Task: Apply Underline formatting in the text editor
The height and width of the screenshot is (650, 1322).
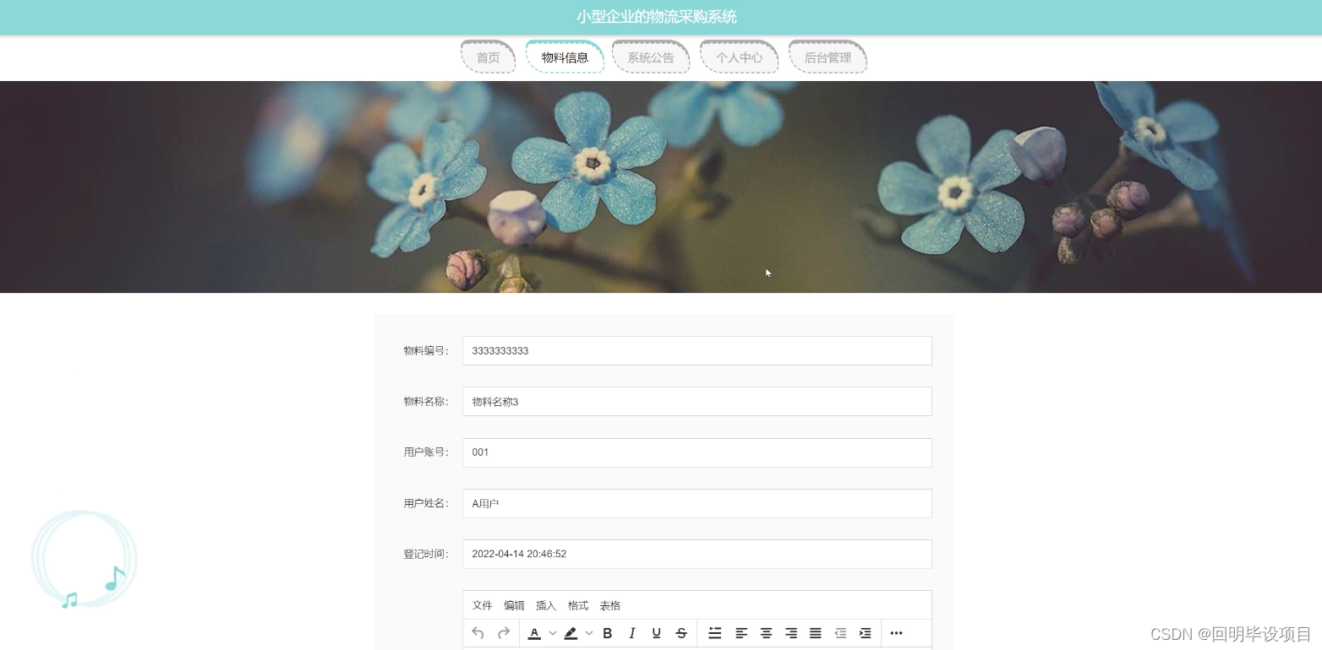Action: tap(656, 633)
